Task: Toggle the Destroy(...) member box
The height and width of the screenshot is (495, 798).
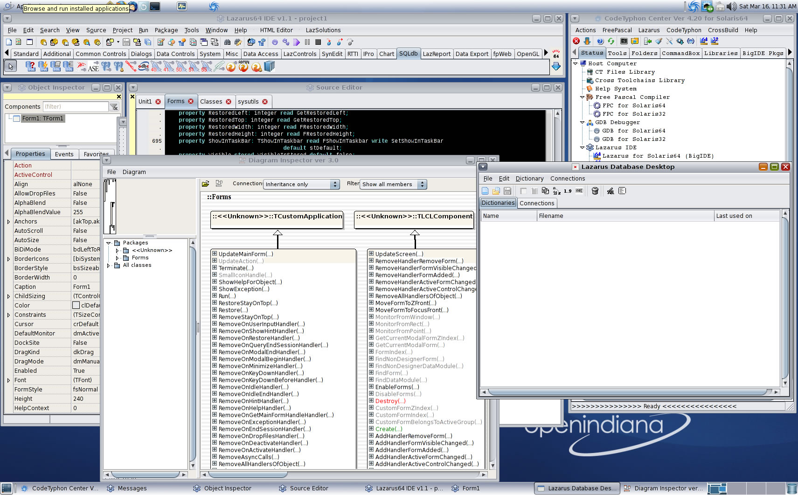Action: click(x=371, y=401)
